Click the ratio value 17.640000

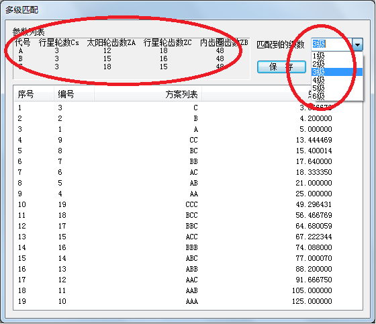(x=314, y=161)
